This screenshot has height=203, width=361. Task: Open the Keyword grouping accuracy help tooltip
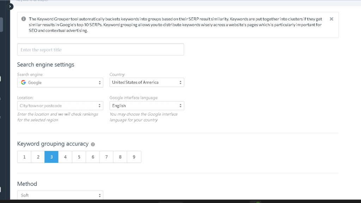93,144
